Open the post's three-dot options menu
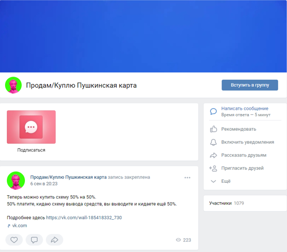The height and width of the screenshot is (252, 287). 187,178
